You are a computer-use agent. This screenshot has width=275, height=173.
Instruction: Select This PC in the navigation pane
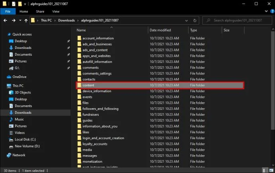(x=18, y=86)
